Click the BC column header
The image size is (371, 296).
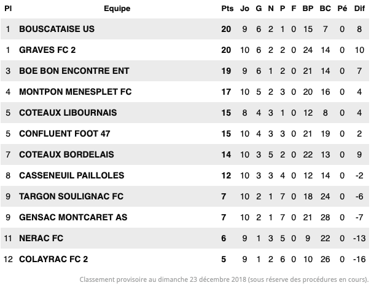coord(326,9)
